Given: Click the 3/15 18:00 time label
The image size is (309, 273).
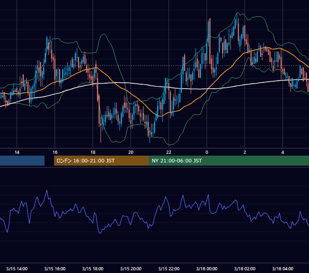Looking at the screenshot, I should (93, 268).
